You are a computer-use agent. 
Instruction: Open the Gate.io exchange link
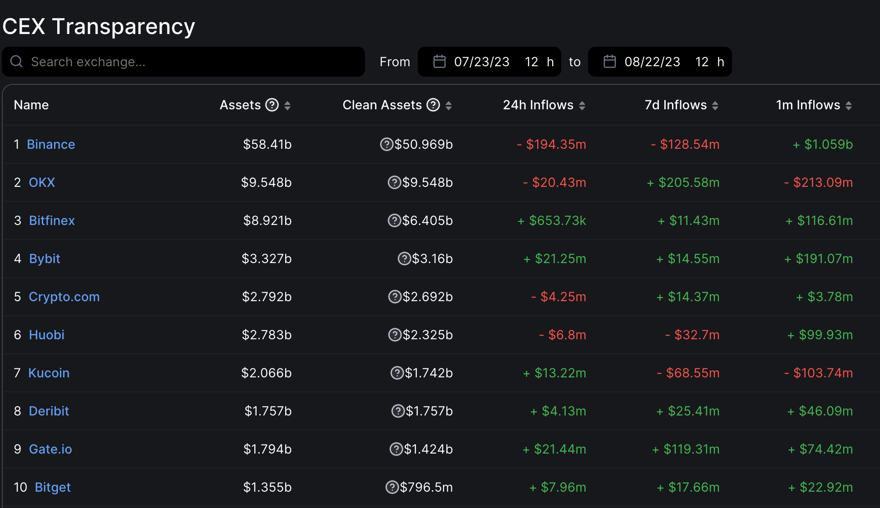pos(50,449)
